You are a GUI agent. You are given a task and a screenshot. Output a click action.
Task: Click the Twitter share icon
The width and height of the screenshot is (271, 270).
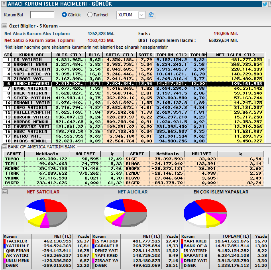pos(265,4)
